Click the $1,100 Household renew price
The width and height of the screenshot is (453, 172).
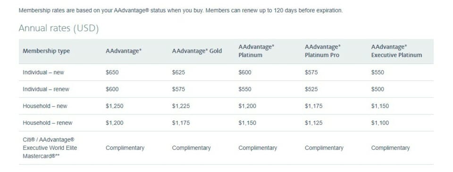pos(380,123)
